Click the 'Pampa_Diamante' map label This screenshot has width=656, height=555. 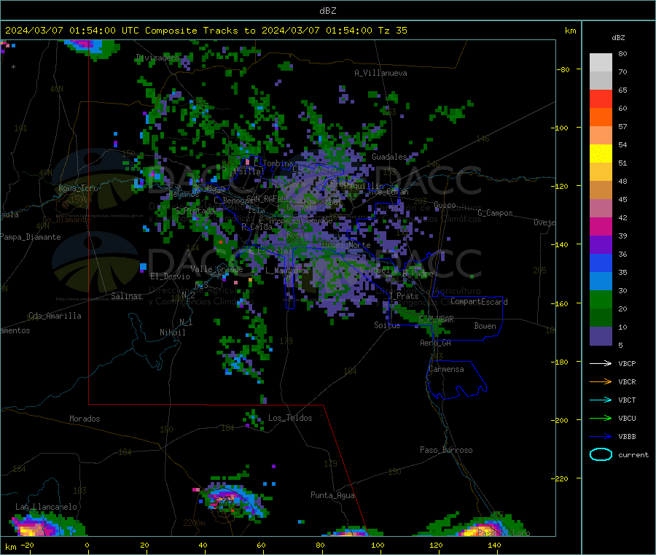point(31,237)
